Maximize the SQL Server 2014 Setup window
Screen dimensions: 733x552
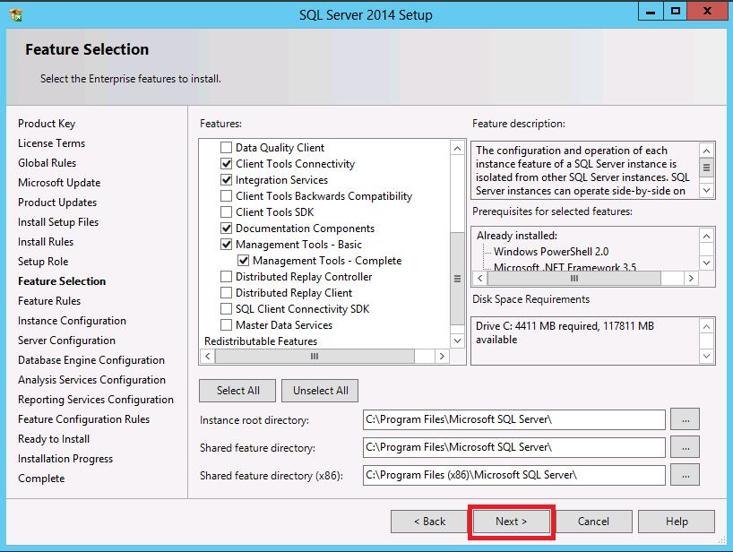(675, 12)
